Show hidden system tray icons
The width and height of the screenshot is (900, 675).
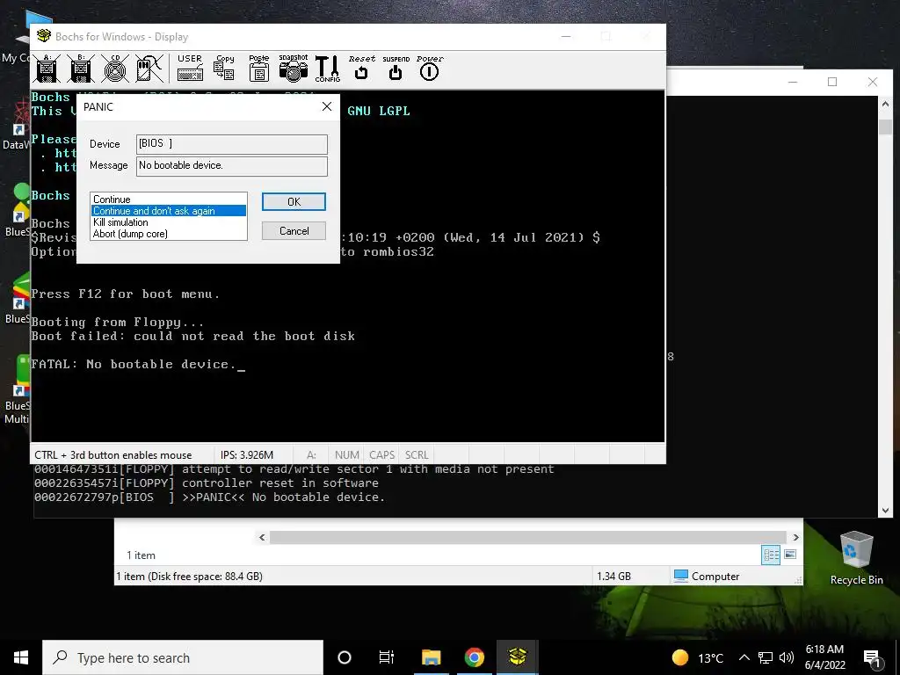[744, 657]
